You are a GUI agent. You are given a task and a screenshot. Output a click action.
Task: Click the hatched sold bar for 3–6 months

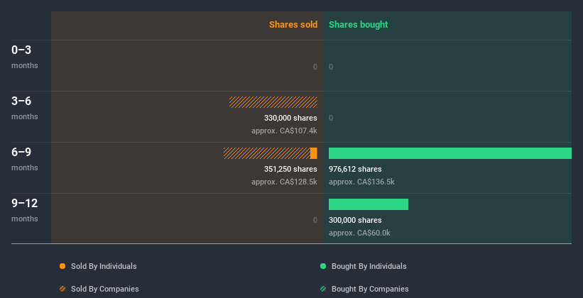click(x=273, y=102)
